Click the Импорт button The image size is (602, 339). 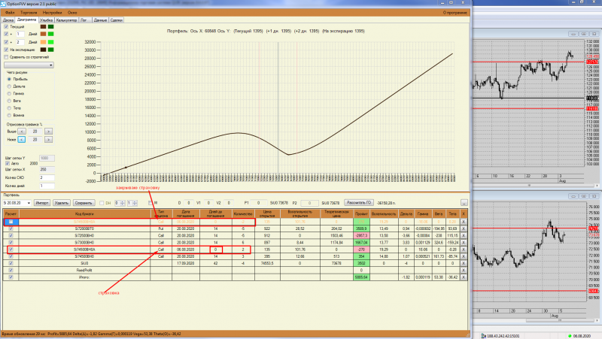click(x=42, y=203)
